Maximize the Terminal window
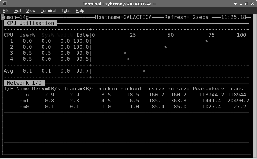 click(247, 4)
